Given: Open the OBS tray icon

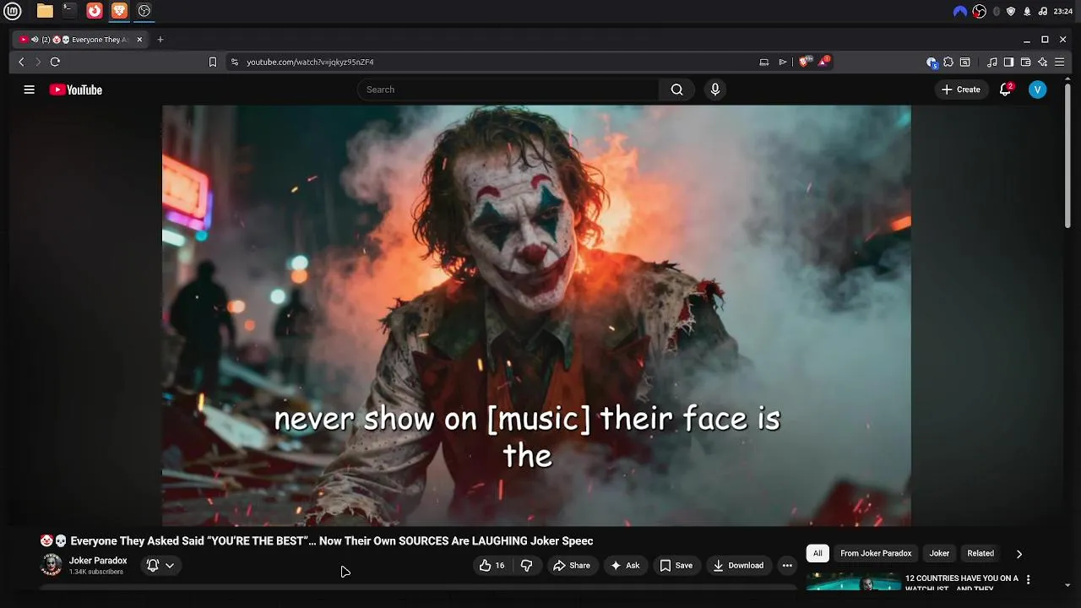Looking at the screenshot, I should click(x=979, y=11).
